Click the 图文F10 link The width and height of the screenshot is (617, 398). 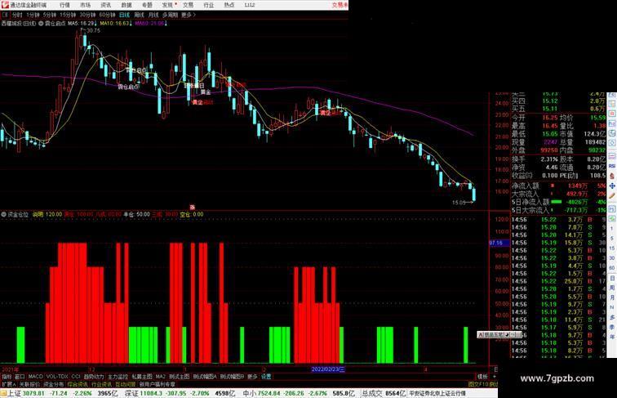coord(477,384)
